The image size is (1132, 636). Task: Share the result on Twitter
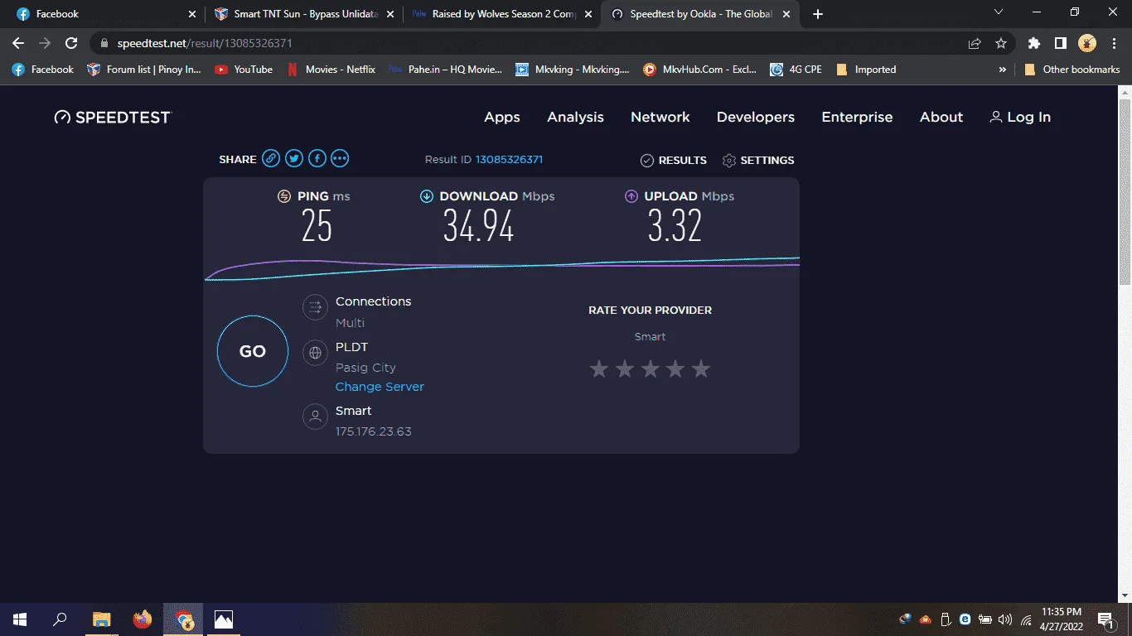coord(294,159)
